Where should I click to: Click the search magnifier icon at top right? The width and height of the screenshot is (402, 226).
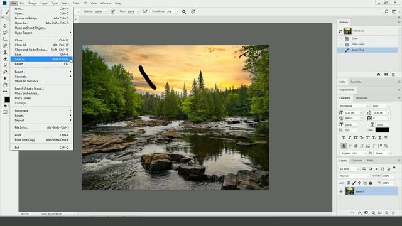386,11
